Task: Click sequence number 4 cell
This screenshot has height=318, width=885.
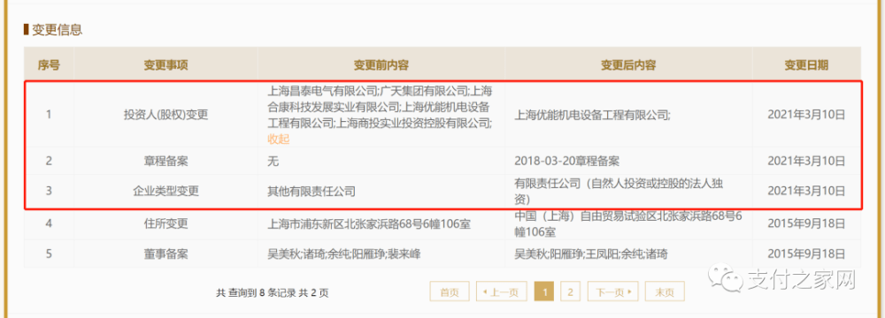Action: click(49, 223)
